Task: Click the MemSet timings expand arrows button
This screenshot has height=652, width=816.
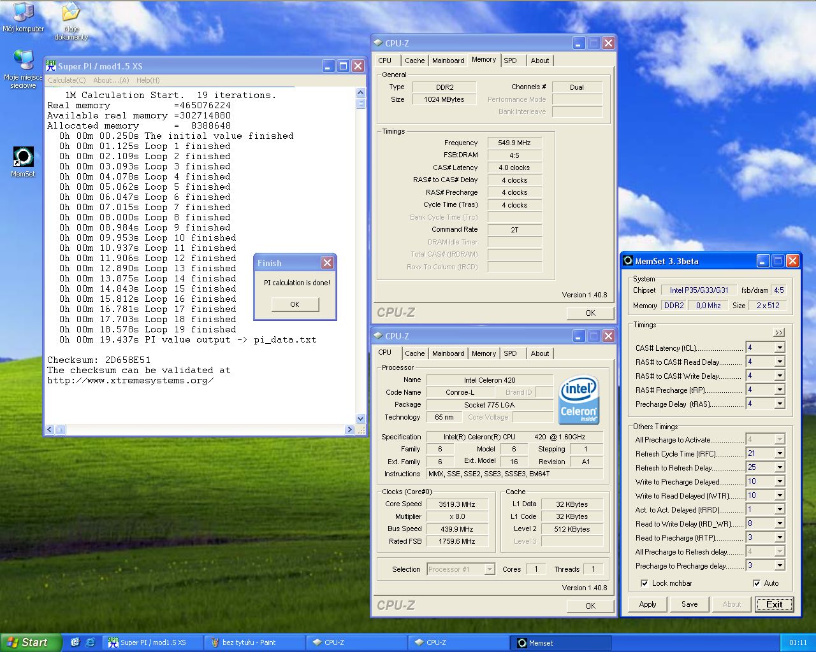Action: coord(779,332)
